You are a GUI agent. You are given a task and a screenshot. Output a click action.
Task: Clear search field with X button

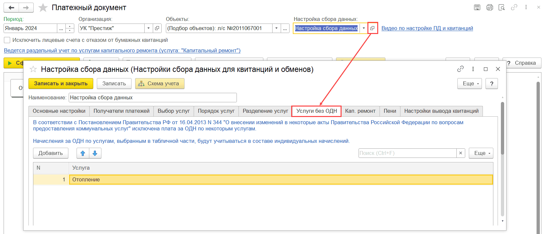(x=461, y=153)
